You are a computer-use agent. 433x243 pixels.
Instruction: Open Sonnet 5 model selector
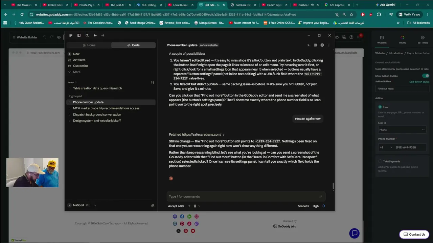(x=303, y=206)
